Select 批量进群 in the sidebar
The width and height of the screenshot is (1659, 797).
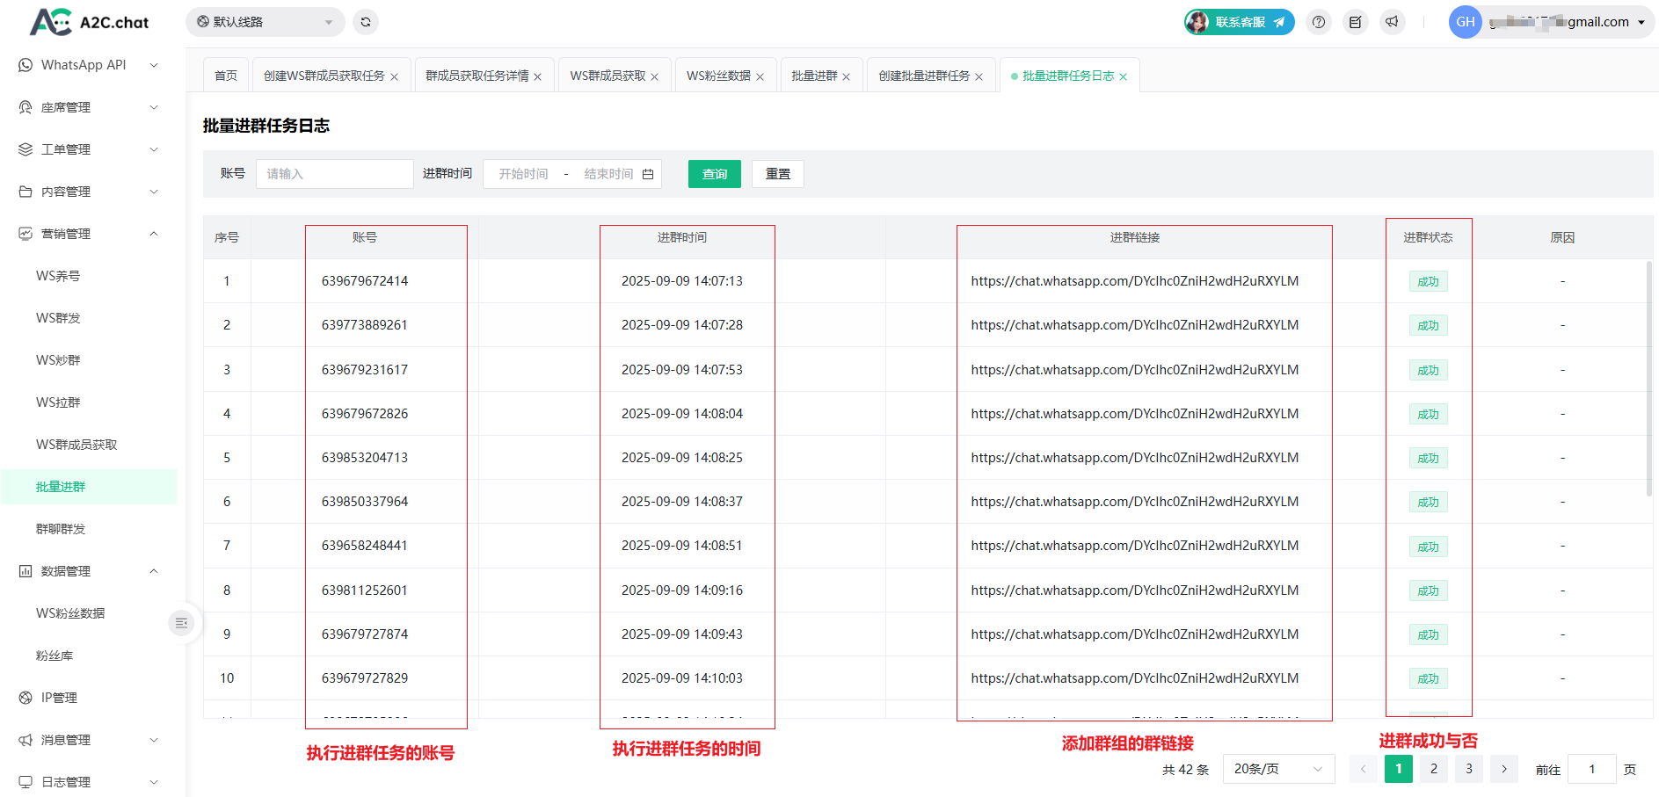(x=61, y=487)
